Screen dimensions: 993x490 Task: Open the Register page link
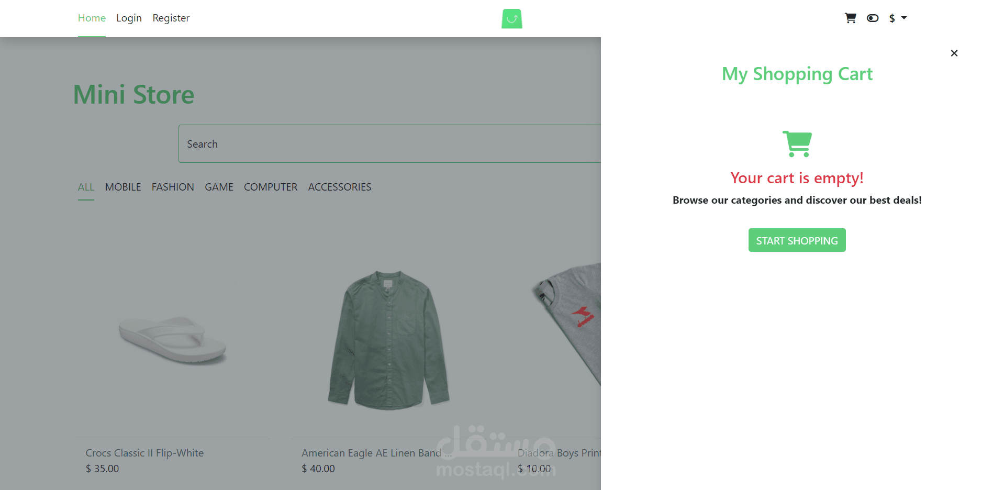pyautogui.click(x=171, y=18)
